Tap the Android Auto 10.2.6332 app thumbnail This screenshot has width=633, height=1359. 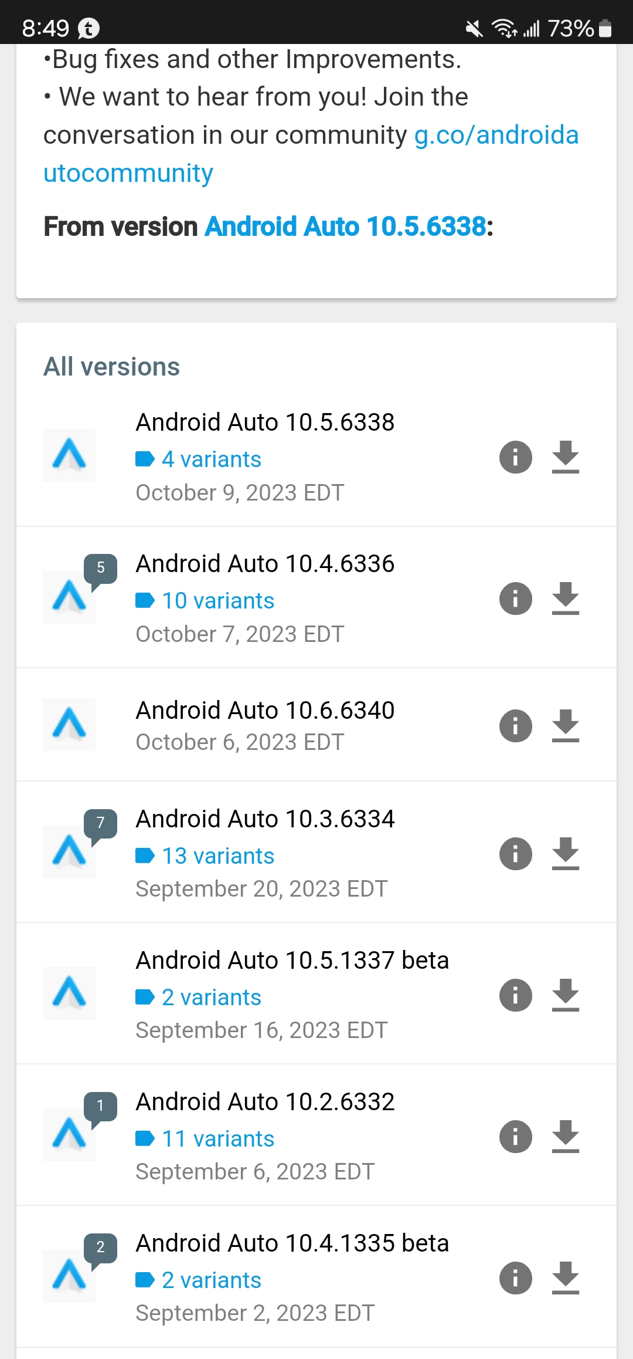[x=69, y=1135]
